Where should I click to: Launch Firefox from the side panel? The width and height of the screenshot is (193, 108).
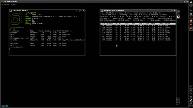click(x=191, y=21)
